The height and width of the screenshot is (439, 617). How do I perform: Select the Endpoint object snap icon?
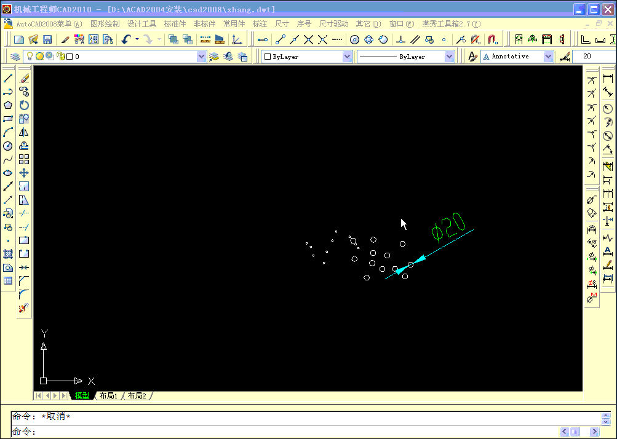click(x=280, y=39)
